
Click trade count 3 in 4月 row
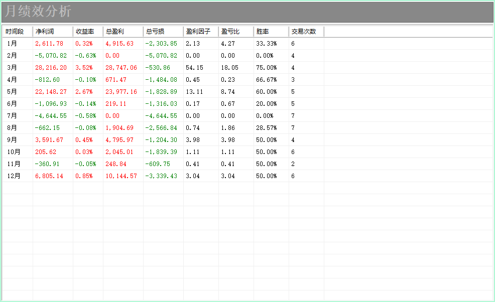click(x=293, y=80)
